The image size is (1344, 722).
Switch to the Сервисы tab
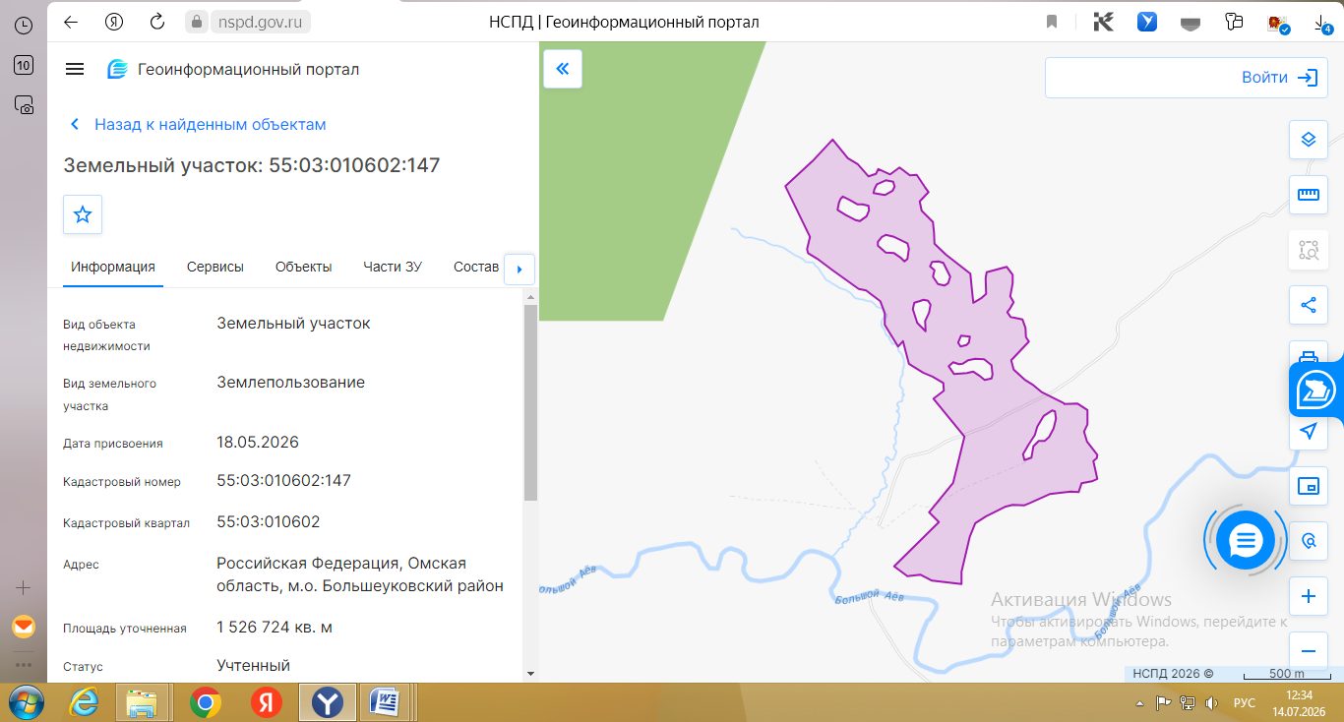215,267
